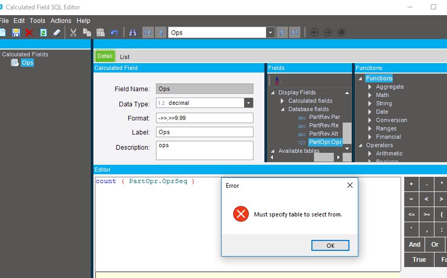Go to next record navigation icon
This screenshot has width=447, height=278.
(282, 32)
